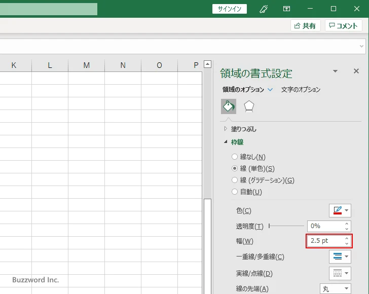Select the 線なし(N) radio button
This screenshot has width=369, height=294.
[235, 157]
